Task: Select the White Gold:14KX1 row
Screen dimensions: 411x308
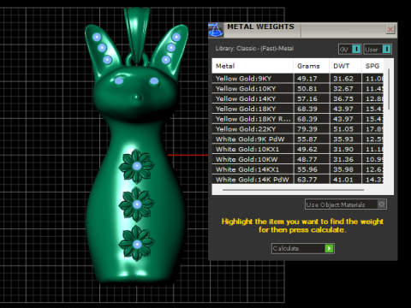Action: 297,169
